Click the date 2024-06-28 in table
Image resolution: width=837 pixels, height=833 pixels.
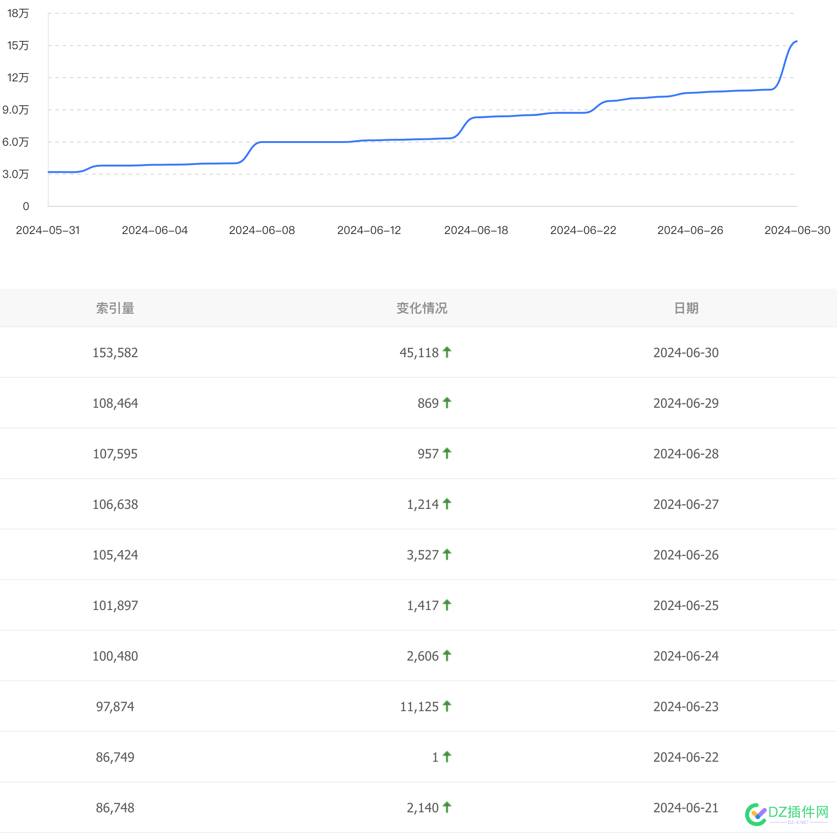tap(686, 454)
